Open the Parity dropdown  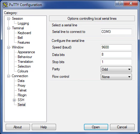coord(116,69)
